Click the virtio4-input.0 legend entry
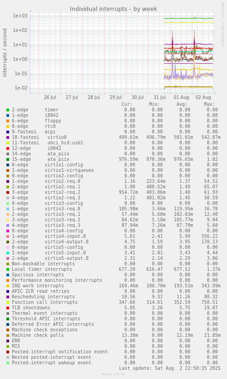 coord(49,236)
